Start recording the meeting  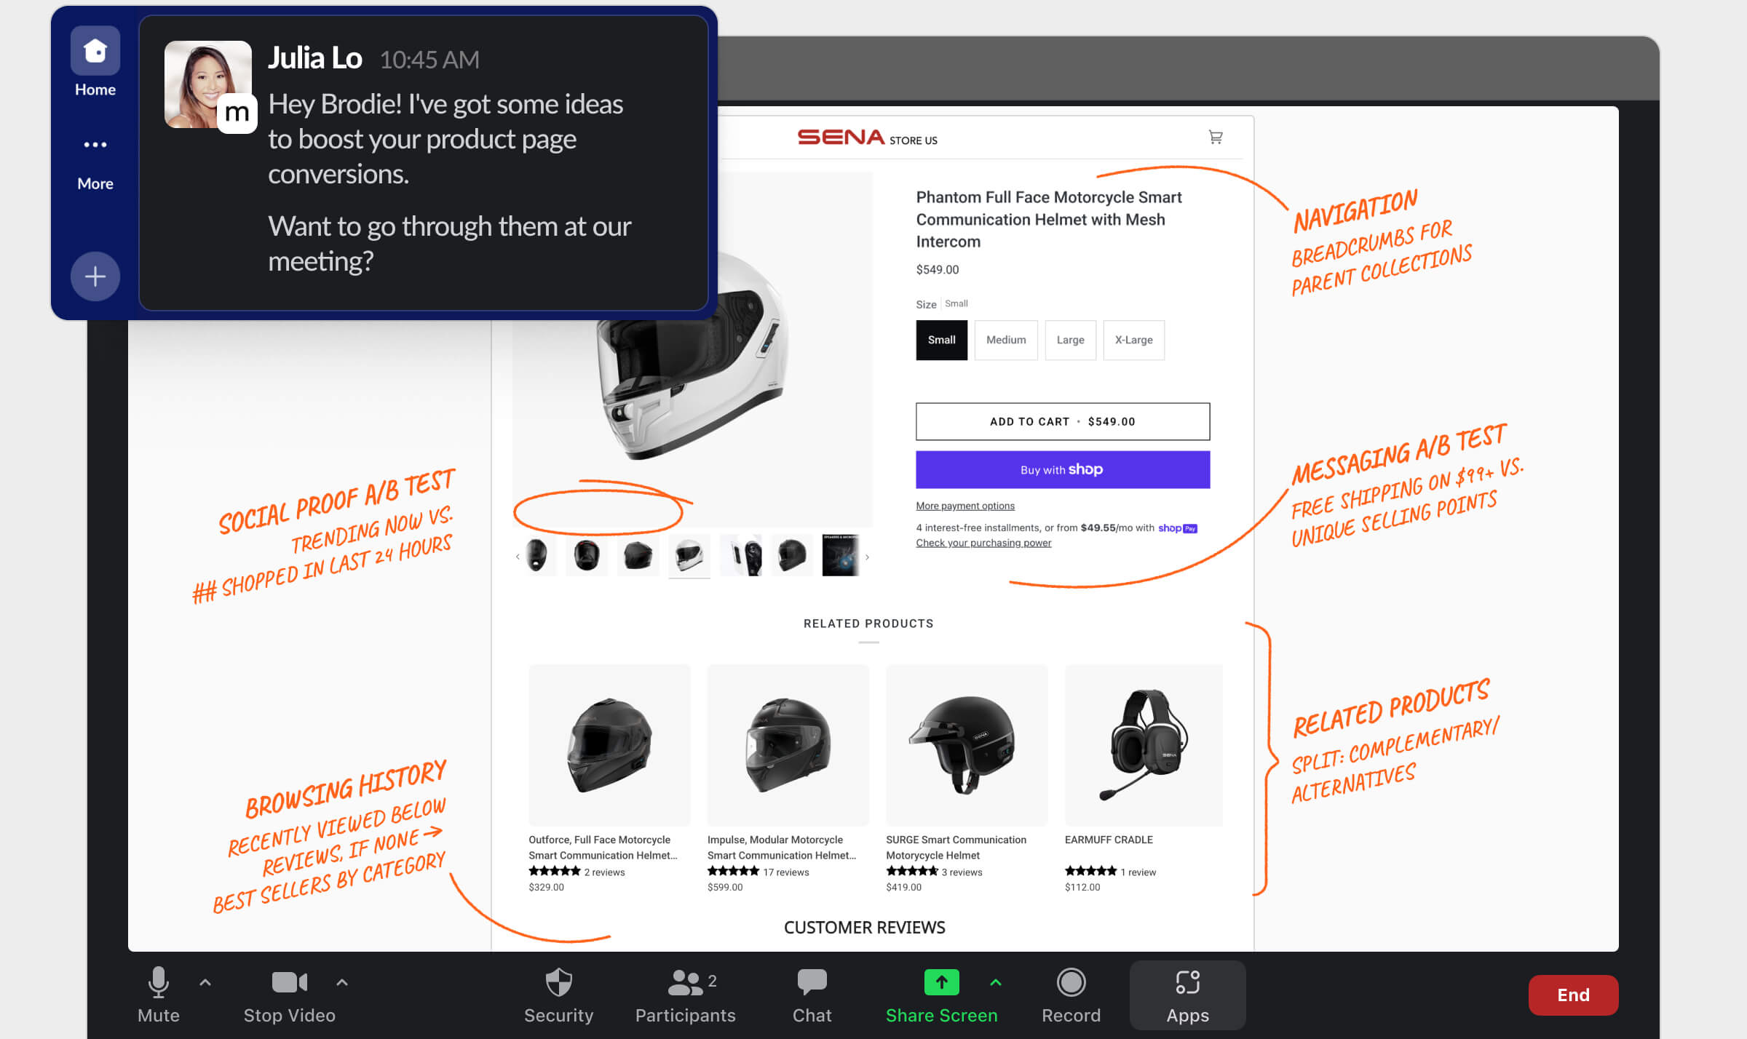1071,994
